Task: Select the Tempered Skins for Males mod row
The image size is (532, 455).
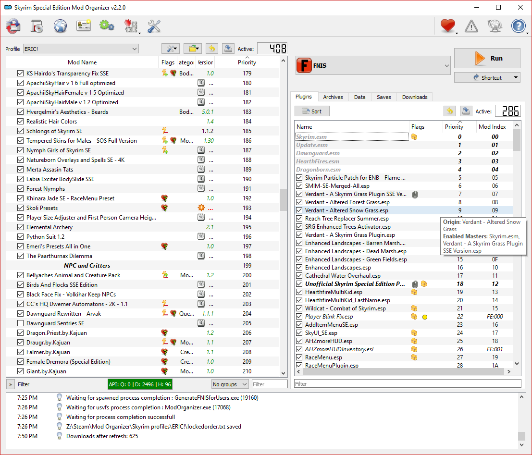Action: (143, 141)
